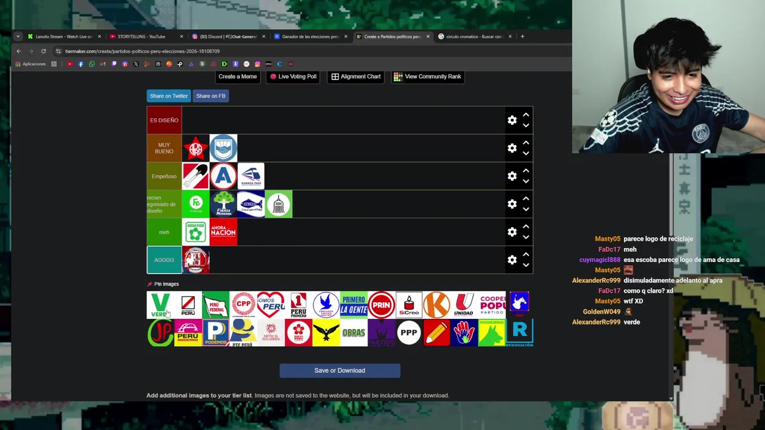Viewport: 765px width, 430px height.
Task: Switch to the STORYTELLING YouTube tab
Action: [x=146, y=36]
